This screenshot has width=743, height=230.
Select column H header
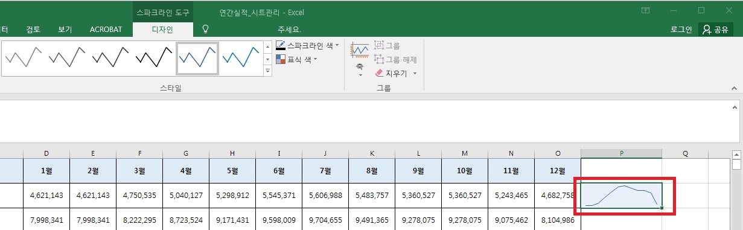click(x=232, y=153)
